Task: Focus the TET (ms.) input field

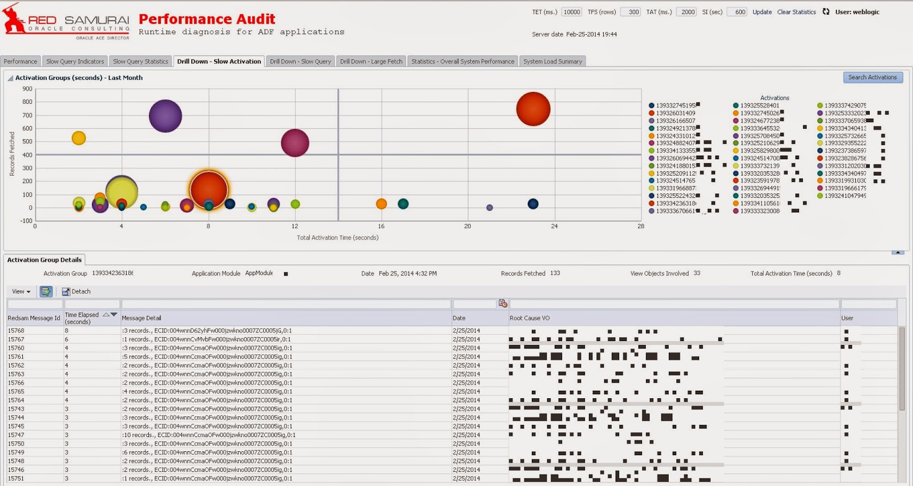Action: click(x=571, y=12)
